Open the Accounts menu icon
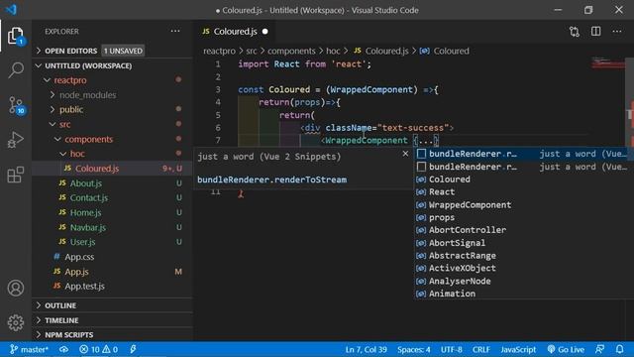Screen dimensions: 634x357 click(16, 288)
